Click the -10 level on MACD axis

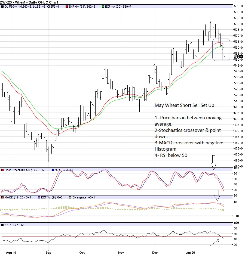(236, 216)
